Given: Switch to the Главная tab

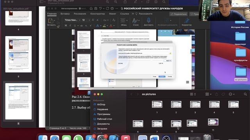Looking at the screenshot, I should (52, 14).
